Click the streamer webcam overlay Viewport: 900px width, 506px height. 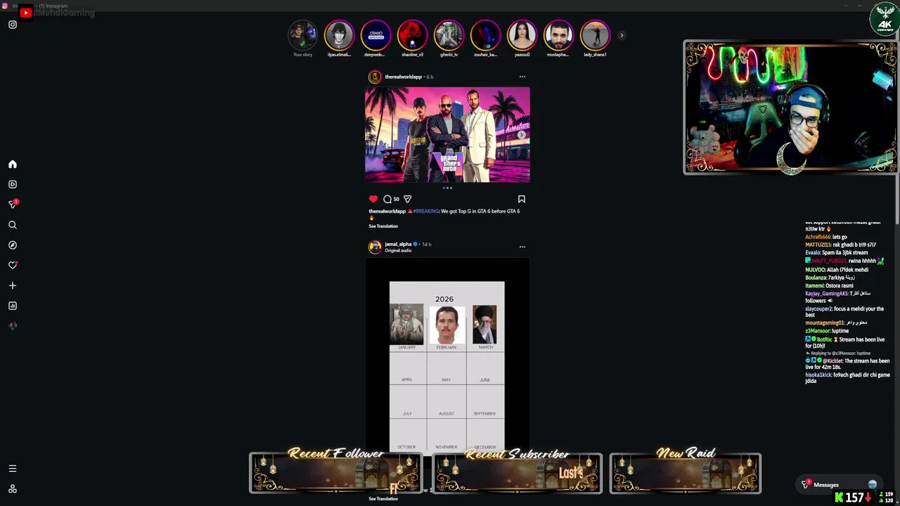point(790,107)
